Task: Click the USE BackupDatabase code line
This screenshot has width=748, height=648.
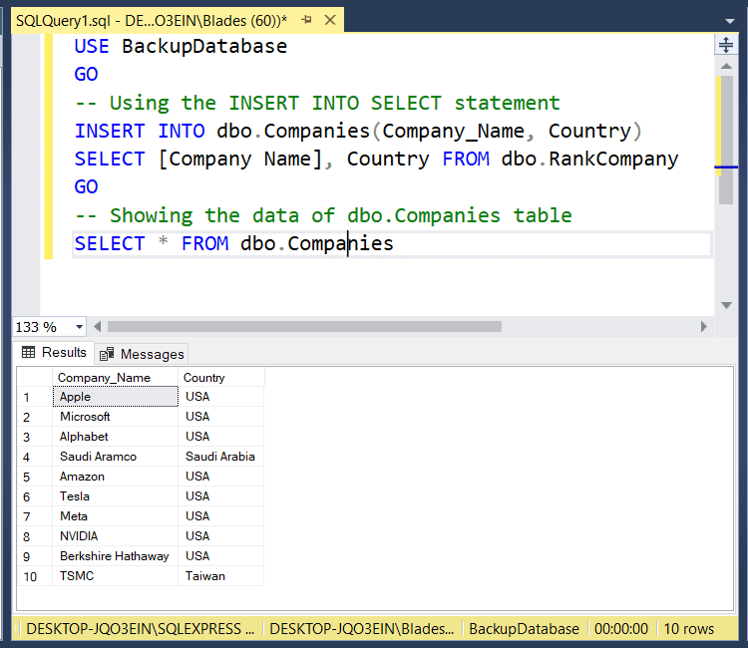Action: 181,46
